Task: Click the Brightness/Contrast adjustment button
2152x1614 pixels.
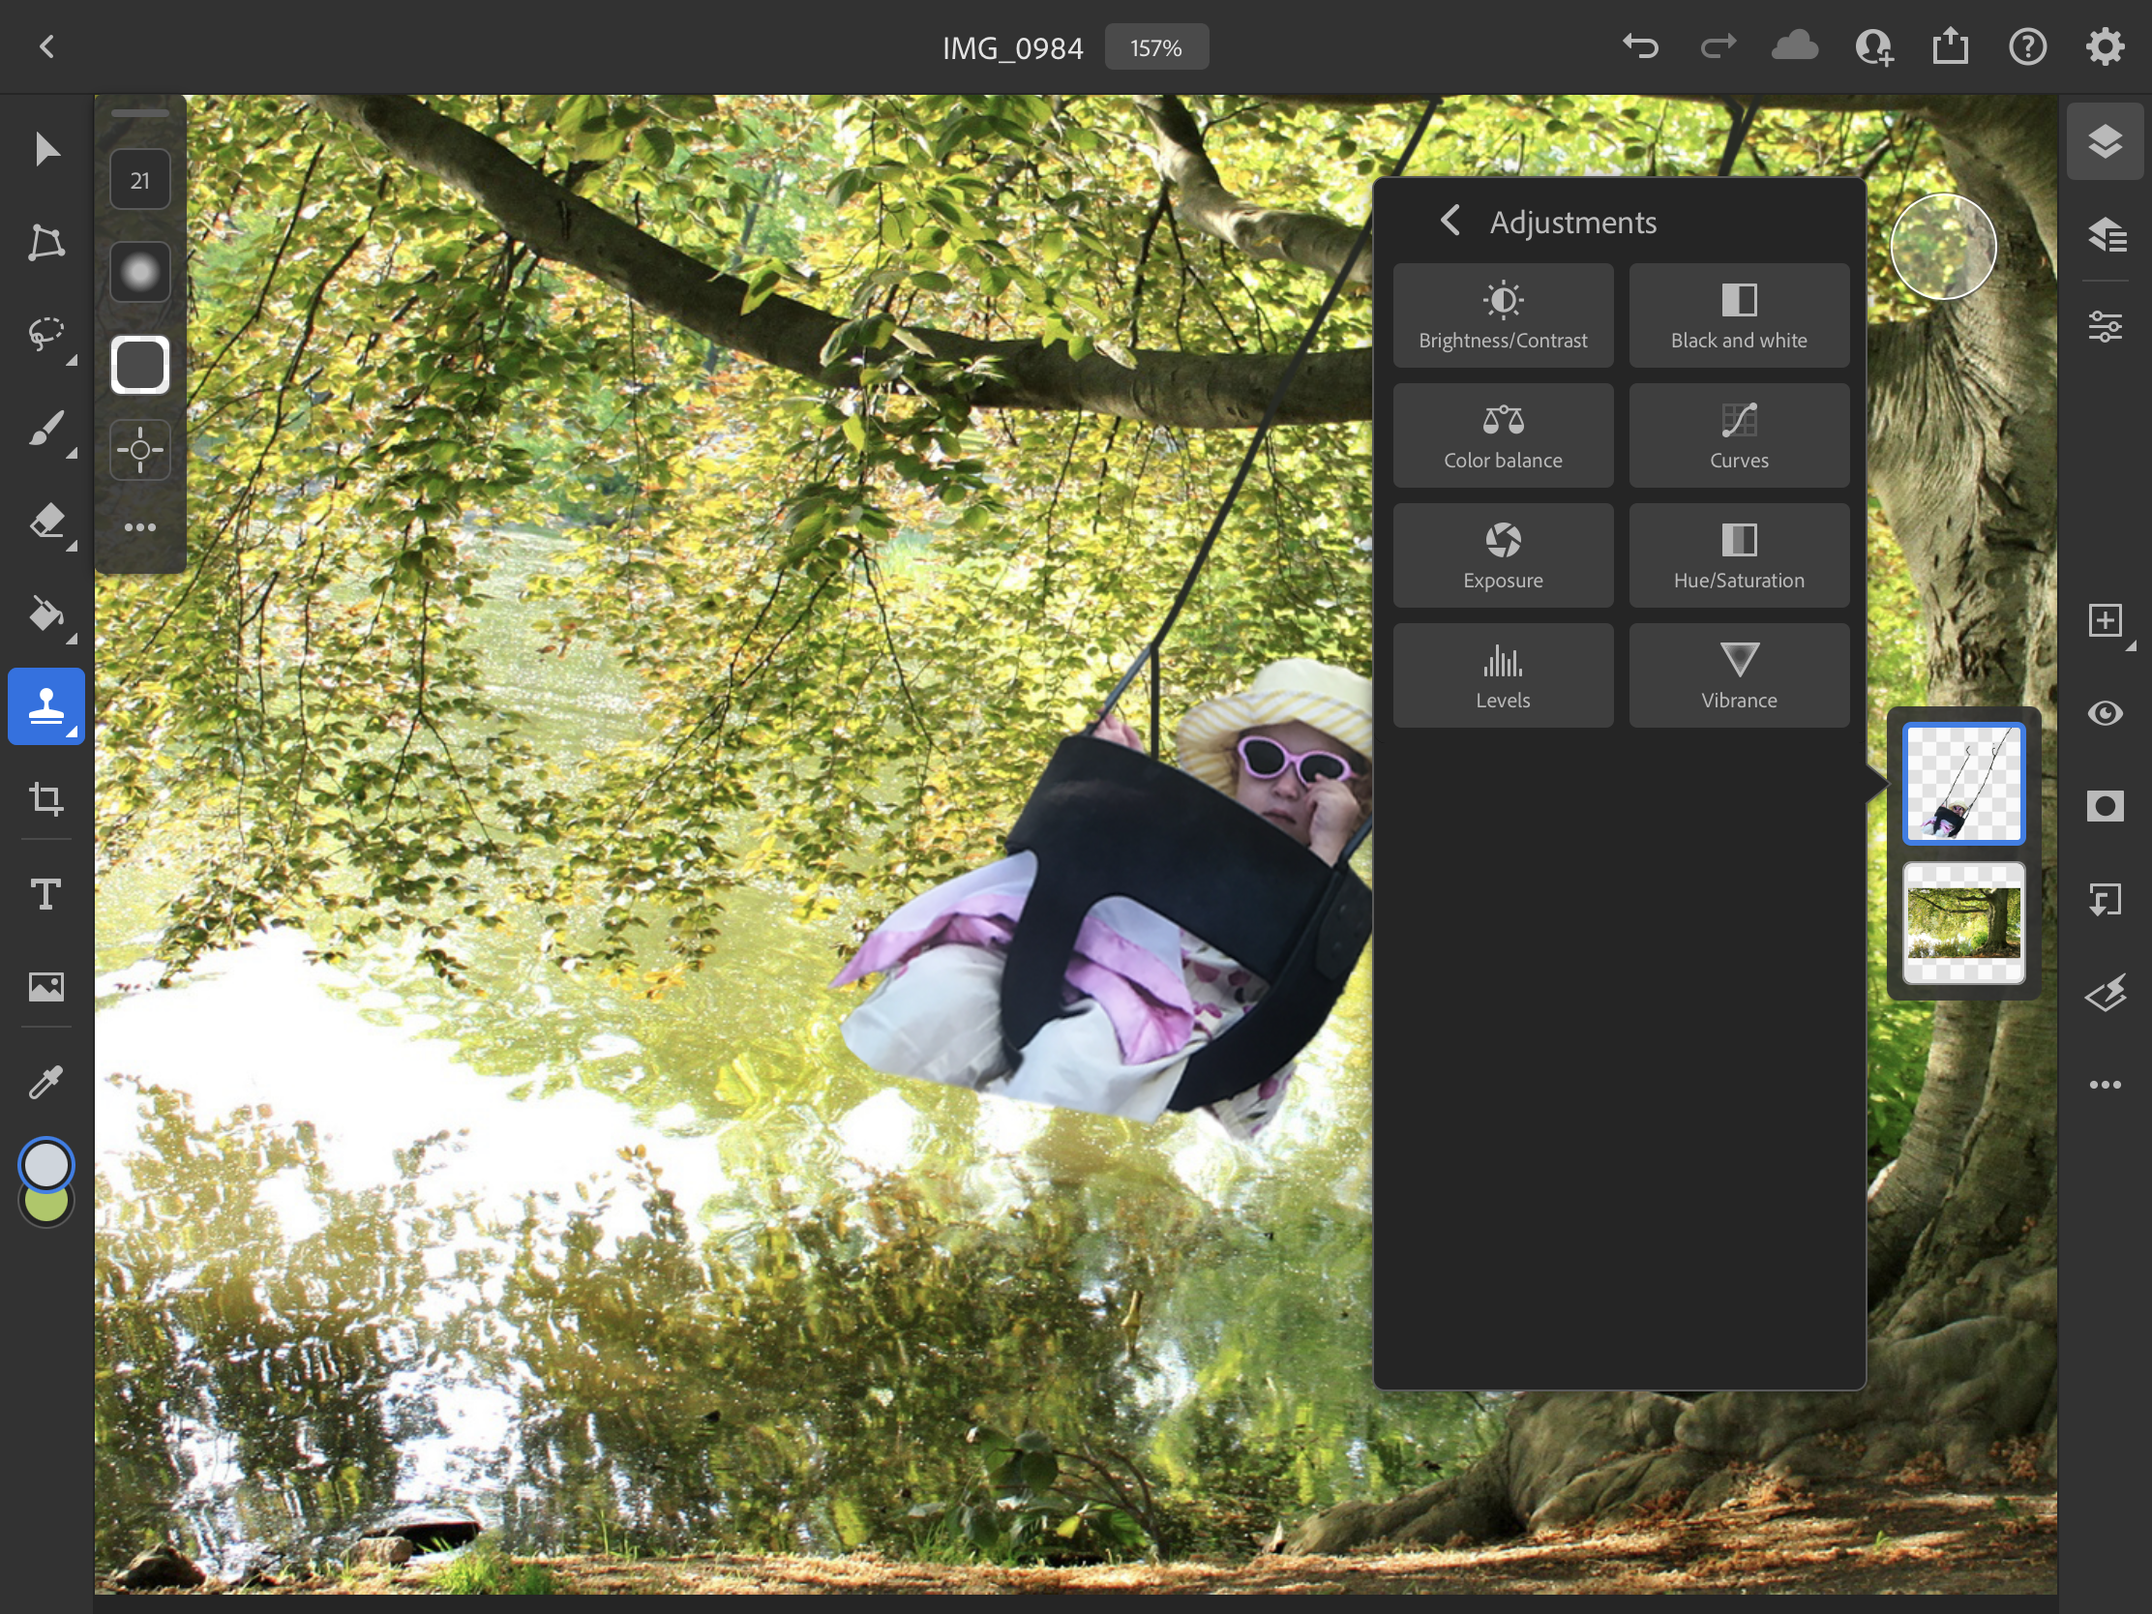Action: pyautogui.click(x=1502, y=315)
